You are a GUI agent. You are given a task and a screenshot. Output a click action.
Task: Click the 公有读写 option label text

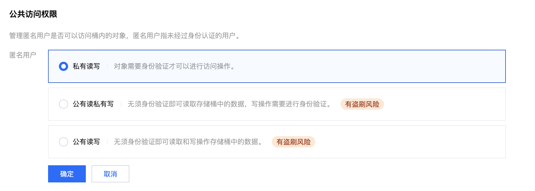(x=86, y=142)
